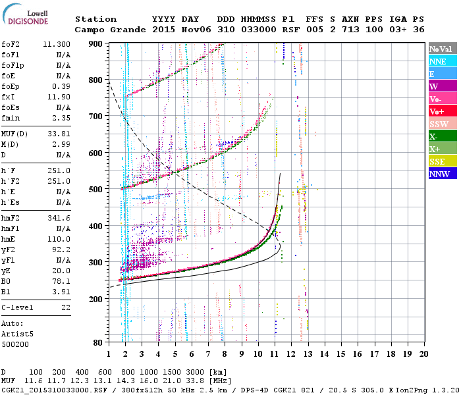The width and height of the screenshot is (461, 395).
Task: Click the B1 value 3.91
Action: (x=61, y=292)
